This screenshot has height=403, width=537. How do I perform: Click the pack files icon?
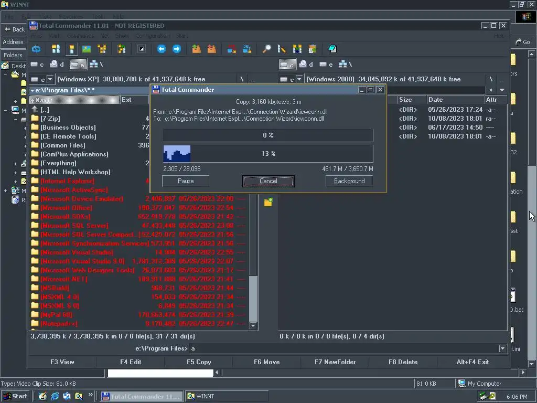[x=196, y=49]
